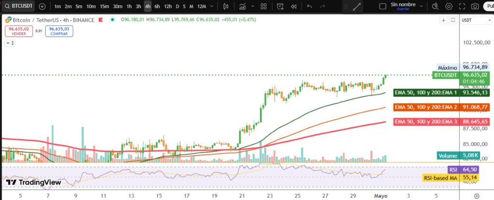494x200 pixels.
Task: Click the Mayo date on time axis
Action: click(380, 196)
